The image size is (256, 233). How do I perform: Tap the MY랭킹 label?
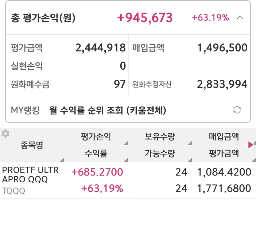pyautogui.click(x=25, y=110)
